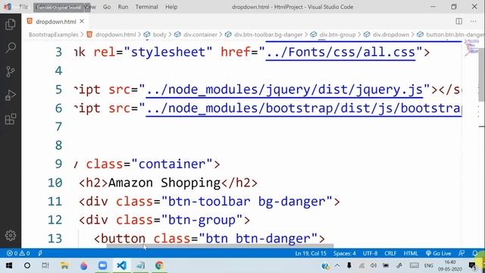Switch to Visual Studio Code taskbar icon

point(121,265)
